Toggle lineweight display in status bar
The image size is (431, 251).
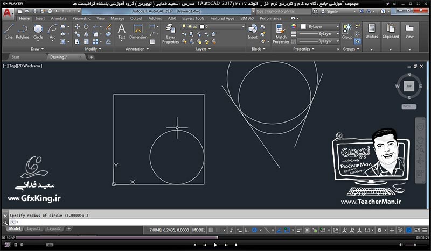coord(299,230)
